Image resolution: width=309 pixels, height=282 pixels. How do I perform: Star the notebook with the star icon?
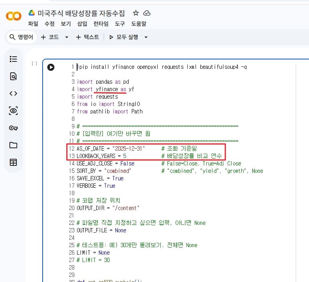point(136,13)
